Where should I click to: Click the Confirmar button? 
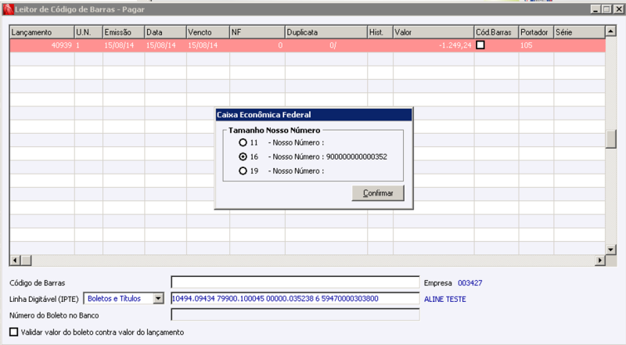[378, 193]
